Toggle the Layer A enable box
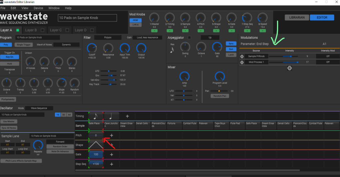The height and width of the screenshot is (177, 340). tap(18, 30)
